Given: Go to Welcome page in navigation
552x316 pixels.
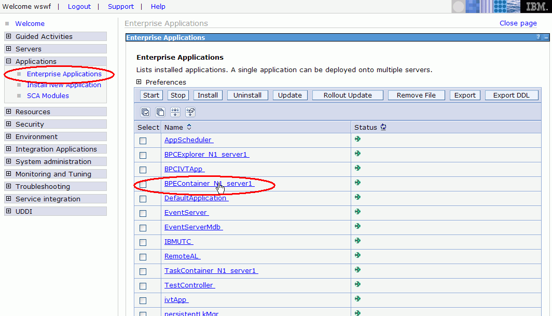Looking at the screenshot, I should pyautogui.click(x=30, y=23).
